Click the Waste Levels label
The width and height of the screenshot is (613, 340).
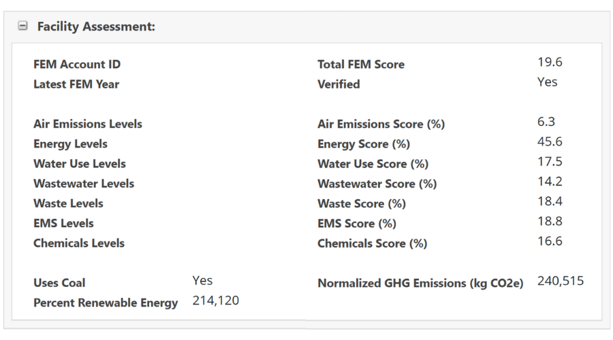coord(68,203)
